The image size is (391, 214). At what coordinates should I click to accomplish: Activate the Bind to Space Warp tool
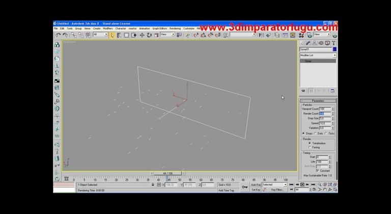coord(88,35)
